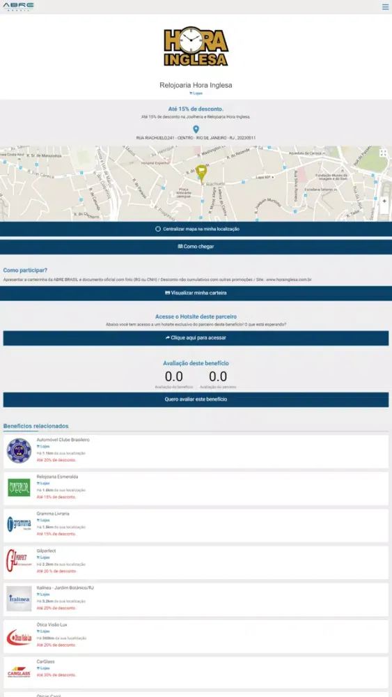This screenshot has width=392, height=697.
Task: Open the Glperfect benefit
Action: 196,562
